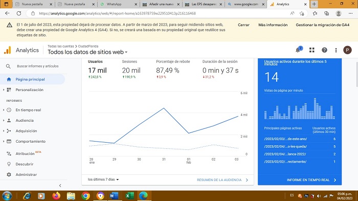The width and height of the screenshot is (358, 201).
Task: Click the Descubrir lightbulb icon
Action: coord(9,164)
